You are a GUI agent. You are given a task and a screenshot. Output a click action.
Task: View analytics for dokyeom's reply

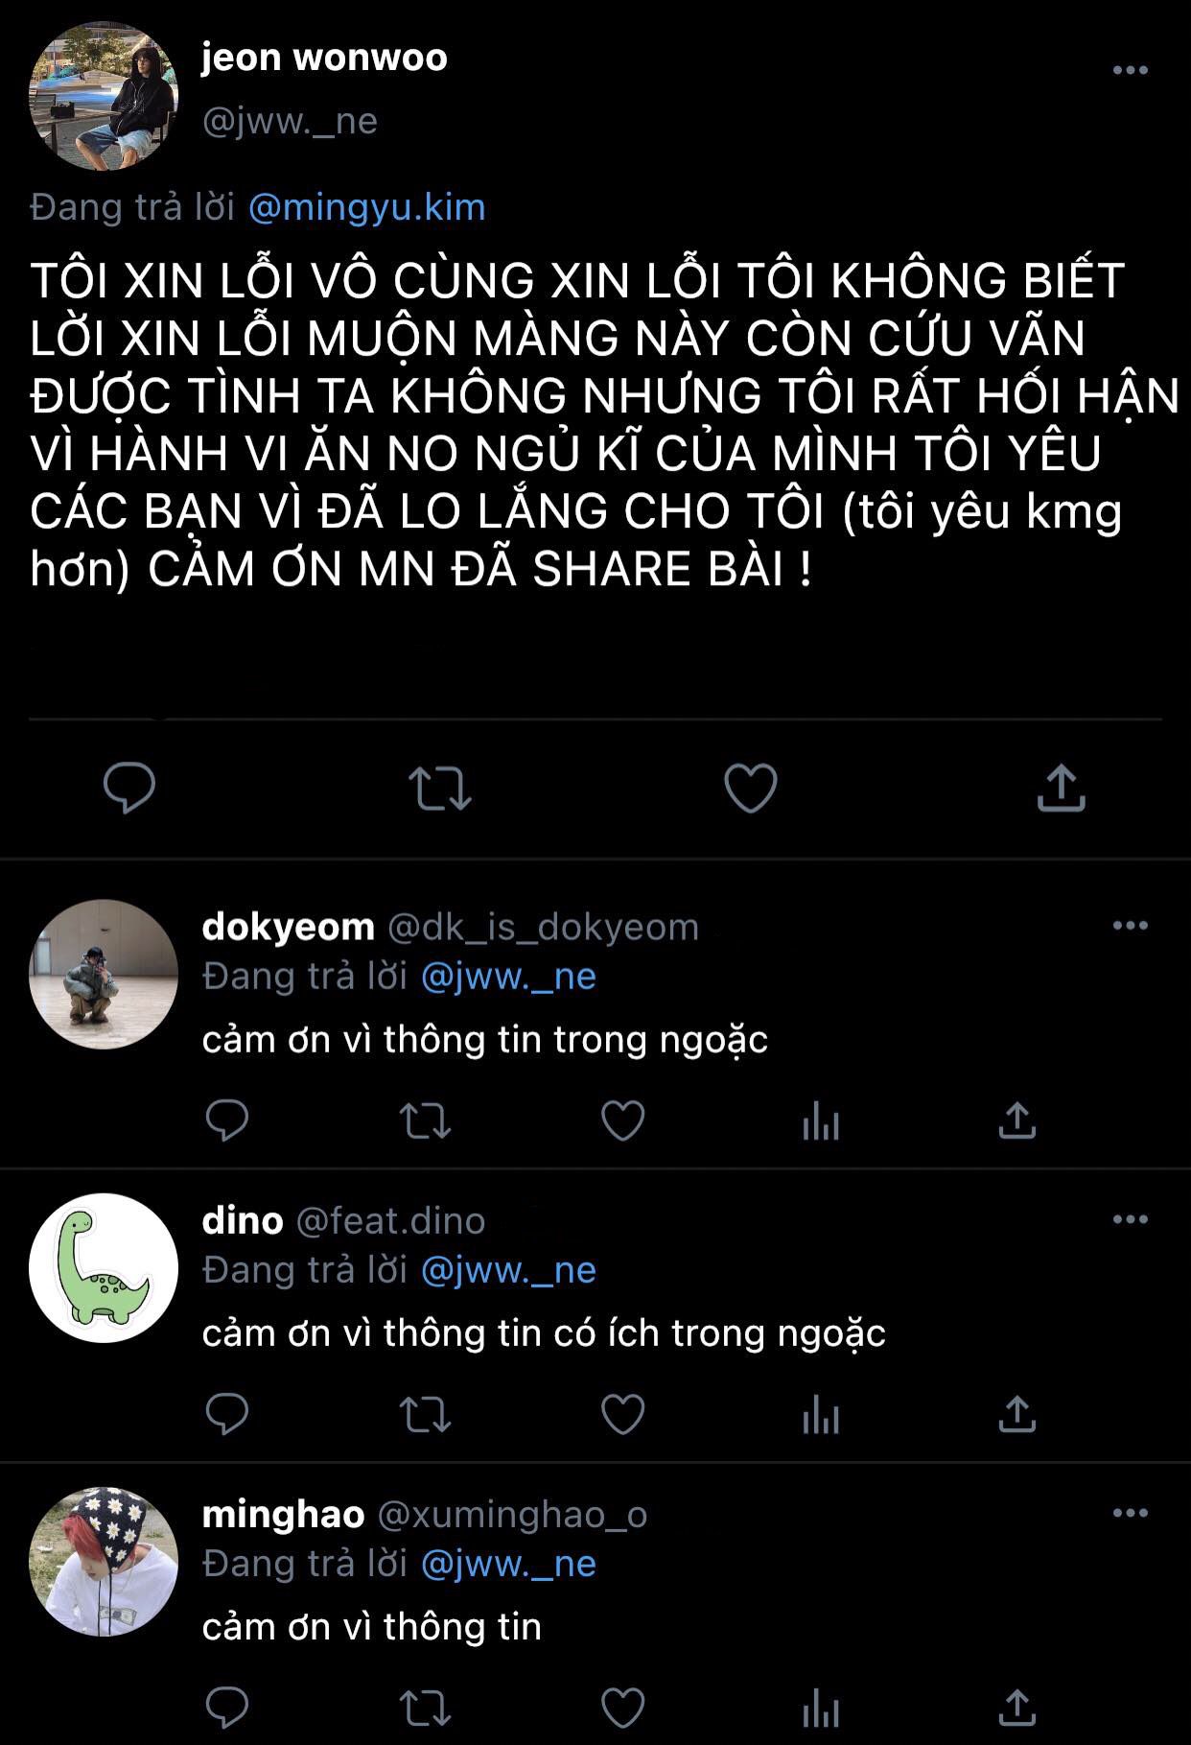coord(821,1120)
